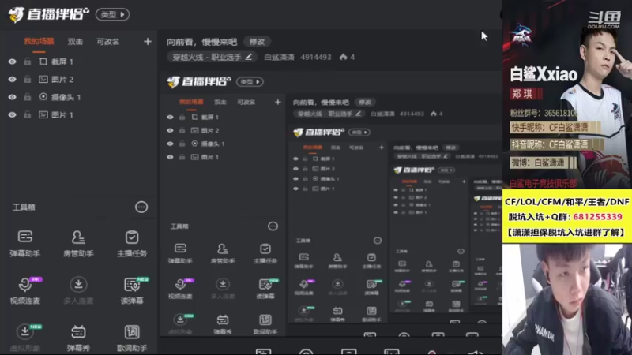Expand the main 类型 dropdown next to logo
The height and width of the screenshot is (355, 632).
click(x=112, y=14)
